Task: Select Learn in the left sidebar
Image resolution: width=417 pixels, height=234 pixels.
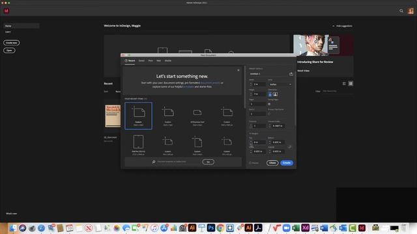Action: point(8,32)
